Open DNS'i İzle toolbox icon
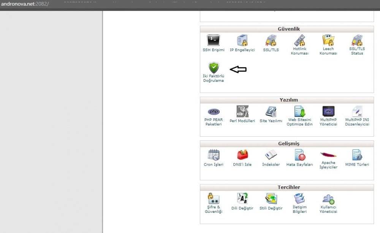Image resolution: width=380 pixels, height=233 pixels. pos(242,155)
